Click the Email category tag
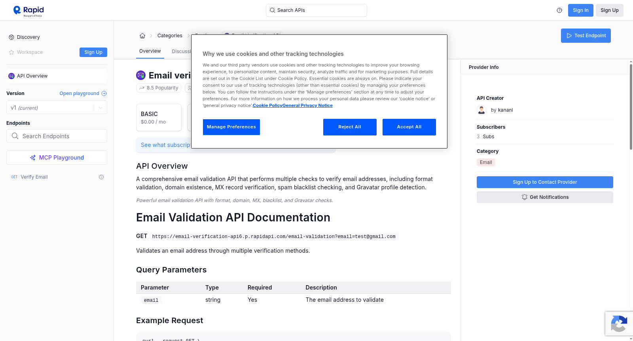The width and height of the screenshot is (633, 341). click(486, 162)
